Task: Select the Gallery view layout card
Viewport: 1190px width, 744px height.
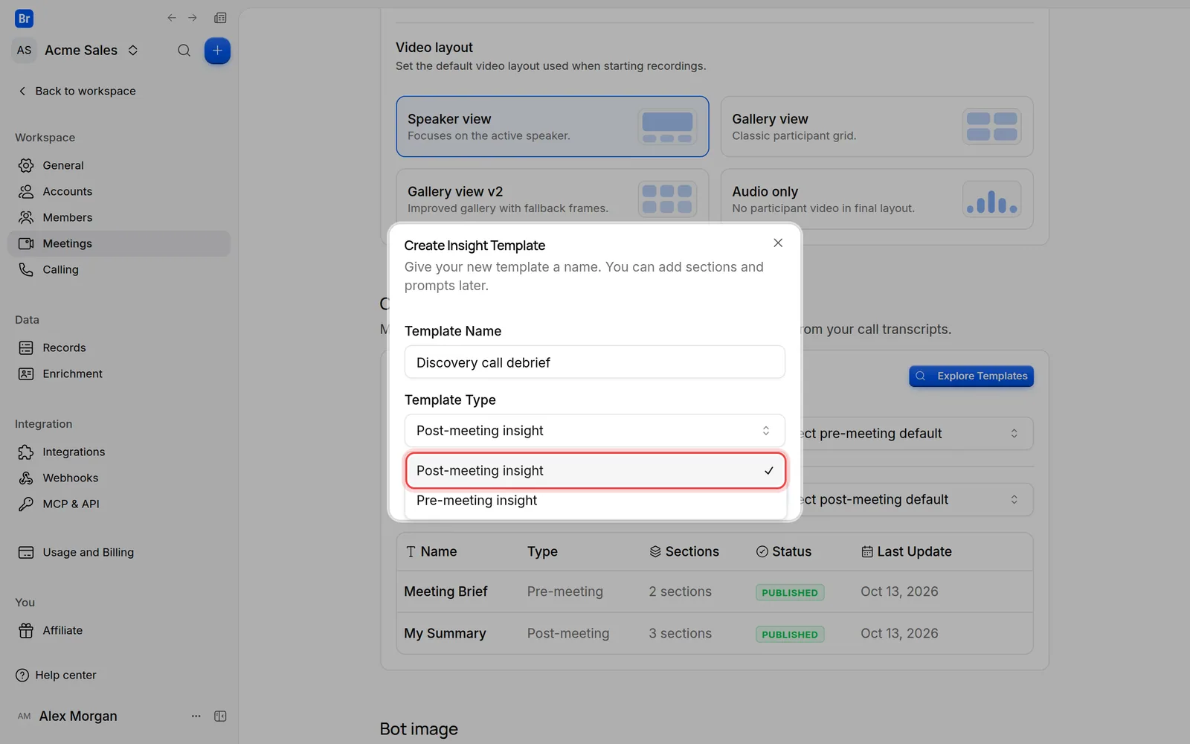Action: pos(877,126)
